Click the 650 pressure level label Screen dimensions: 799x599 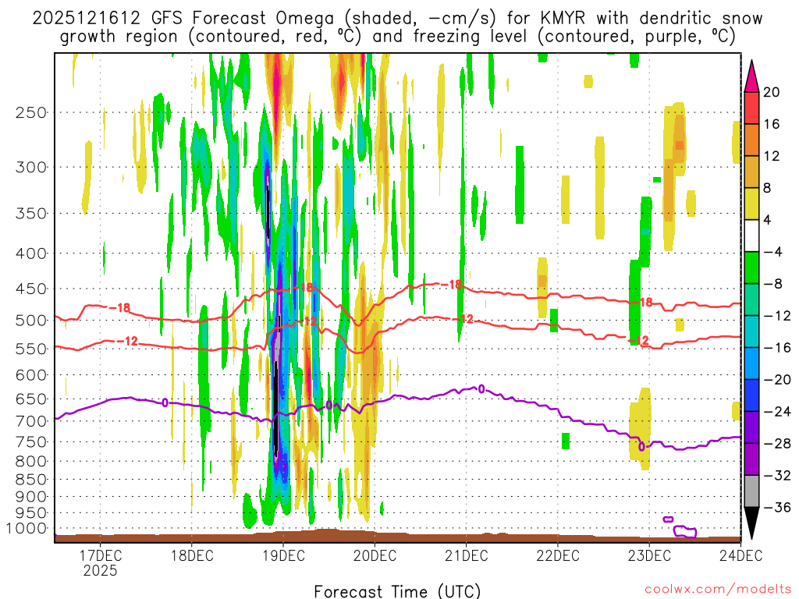(30, 399)
